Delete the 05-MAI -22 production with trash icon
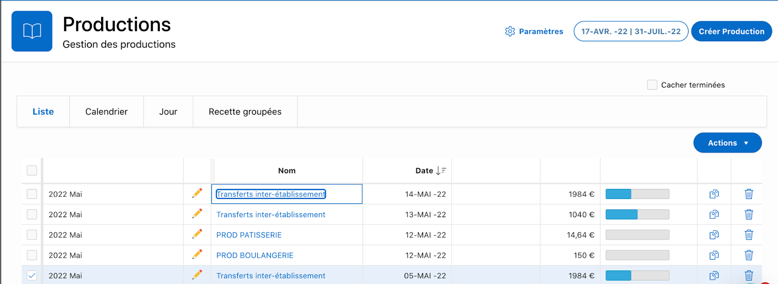The height and width of the screenshot is (284, 778). click(x=749, y=276)
